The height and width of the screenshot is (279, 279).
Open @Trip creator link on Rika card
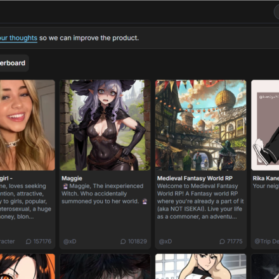[x=266, y=242]
